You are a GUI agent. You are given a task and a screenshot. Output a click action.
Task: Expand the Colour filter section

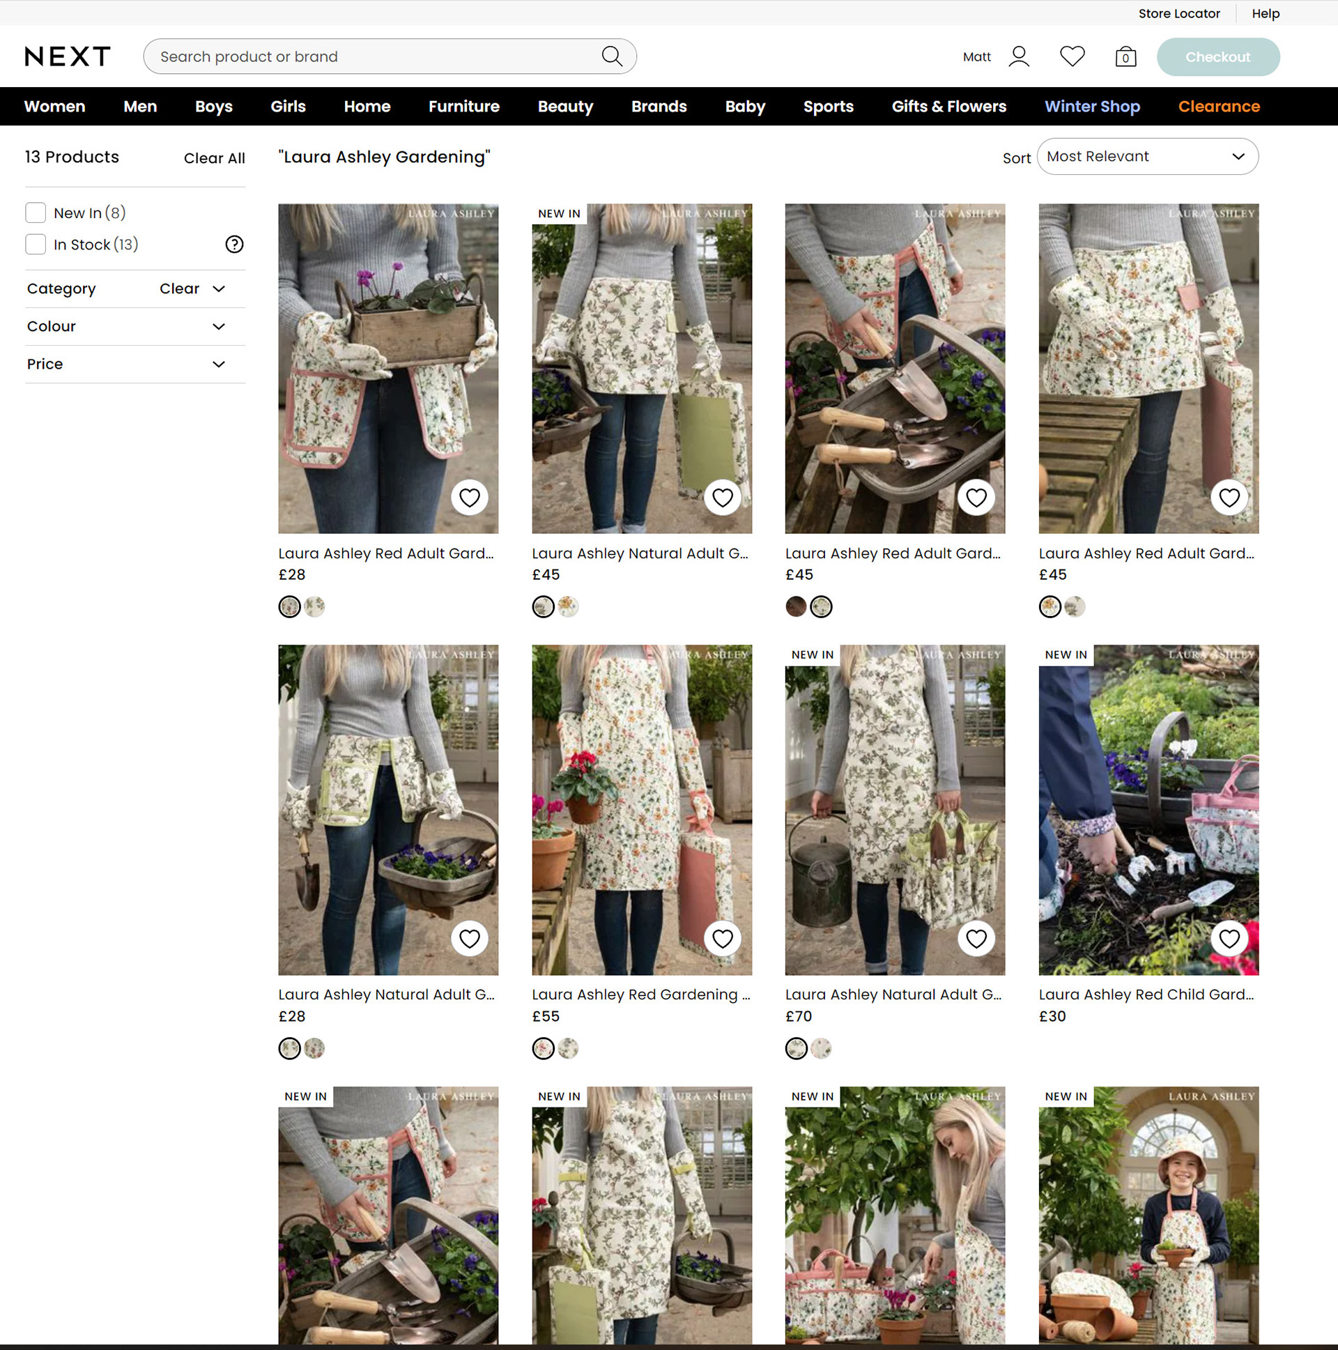point(219,326)
